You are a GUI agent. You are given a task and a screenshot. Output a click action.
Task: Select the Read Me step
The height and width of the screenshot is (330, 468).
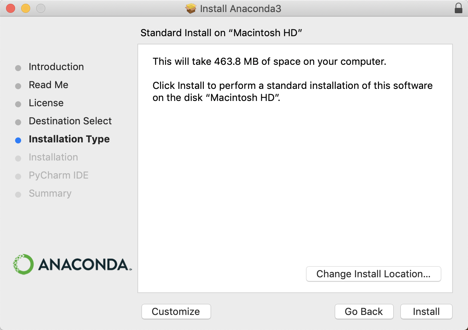pyautogui.click(x=48, y=85)
